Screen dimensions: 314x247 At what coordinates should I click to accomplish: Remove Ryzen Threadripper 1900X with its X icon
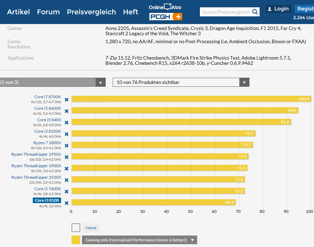click(x=67, y=169)
